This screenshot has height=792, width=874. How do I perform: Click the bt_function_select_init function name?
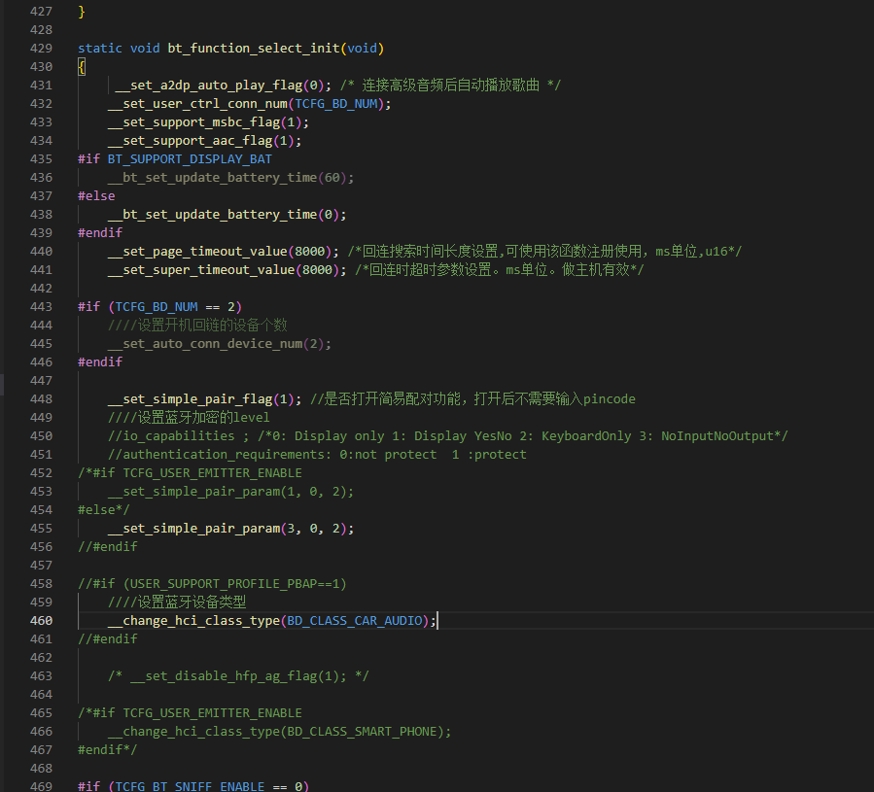(x=254, y=48)
